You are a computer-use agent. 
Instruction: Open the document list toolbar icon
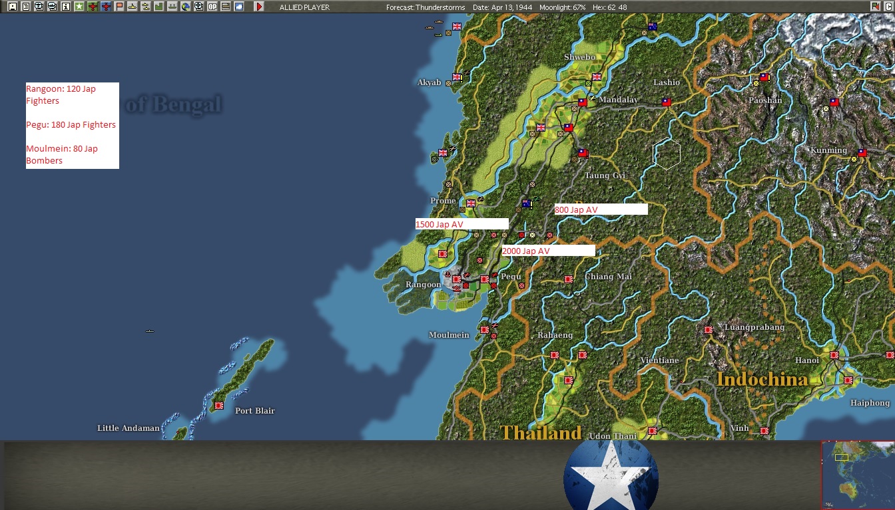[25, 7]
